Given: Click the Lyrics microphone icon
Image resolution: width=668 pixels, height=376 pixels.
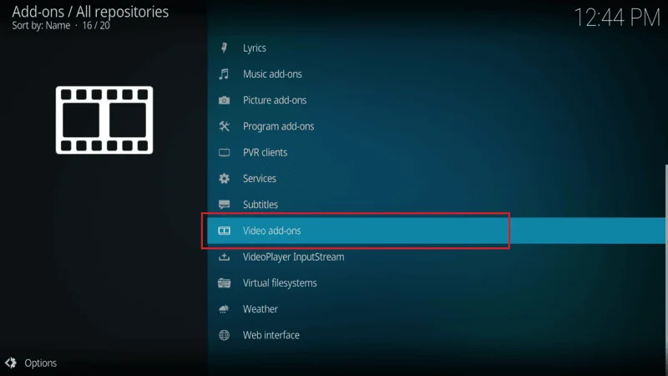Looking at the screenshot, I should click(224, 48).
